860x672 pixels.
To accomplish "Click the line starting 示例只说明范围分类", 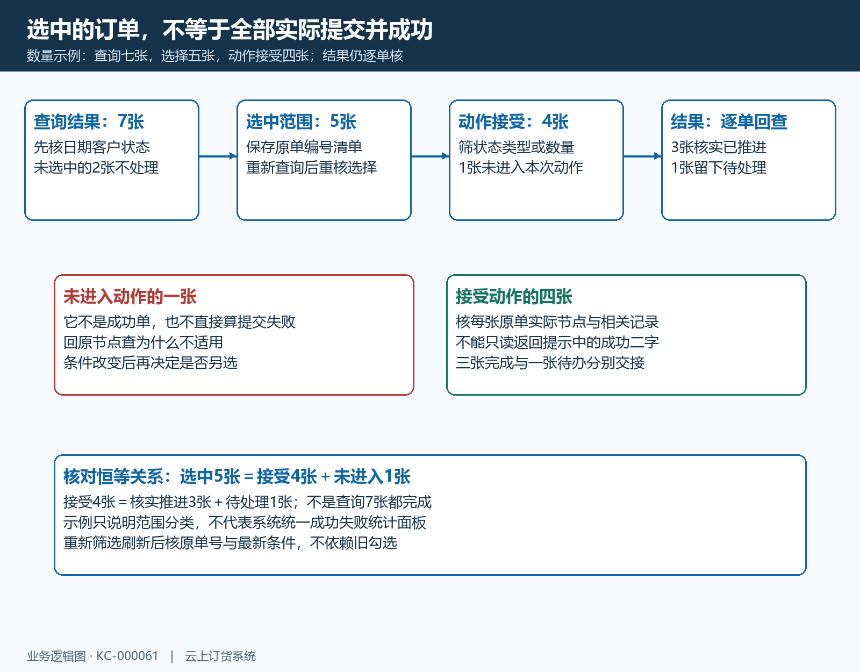I will pos(245,523).
